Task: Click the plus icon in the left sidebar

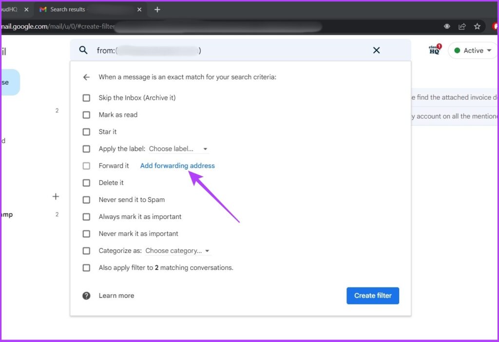Action: tap(56, 197)
